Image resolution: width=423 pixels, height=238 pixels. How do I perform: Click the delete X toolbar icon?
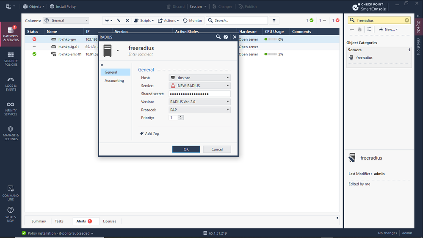pyautogui.click(x=127, y=20)
